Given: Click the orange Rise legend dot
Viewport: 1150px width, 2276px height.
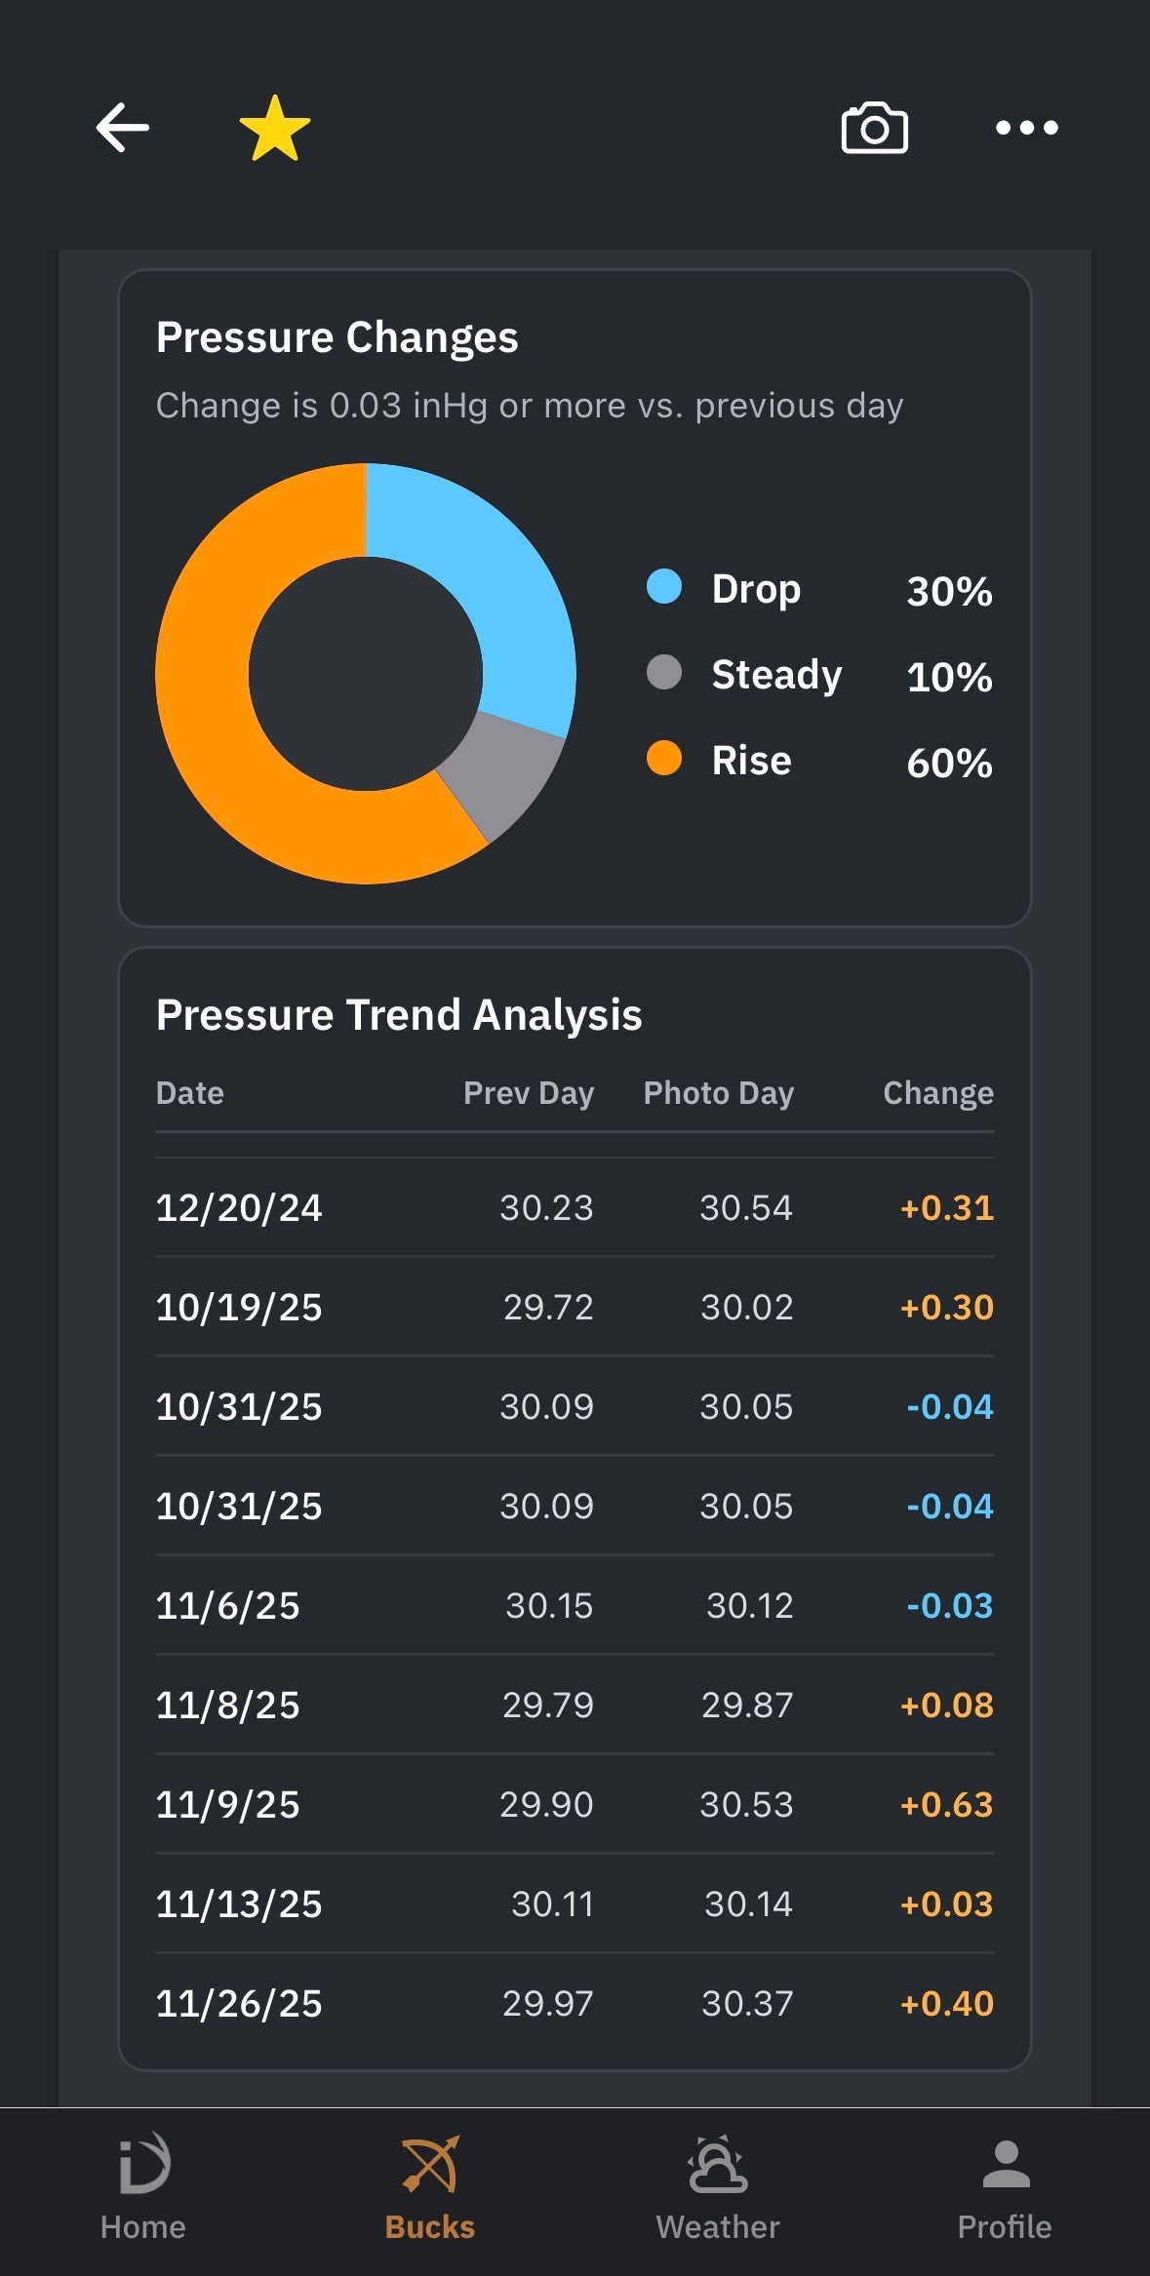Looking at the screenshot, I should (664, 758).
